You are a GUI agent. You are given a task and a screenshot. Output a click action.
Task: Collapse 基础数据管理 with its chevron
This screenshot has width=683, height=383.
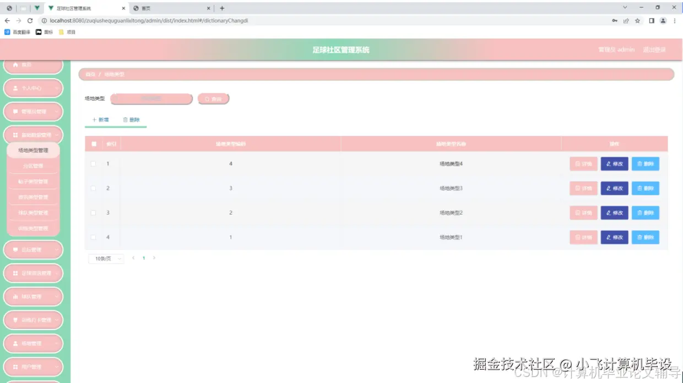[x=56, y=135]
